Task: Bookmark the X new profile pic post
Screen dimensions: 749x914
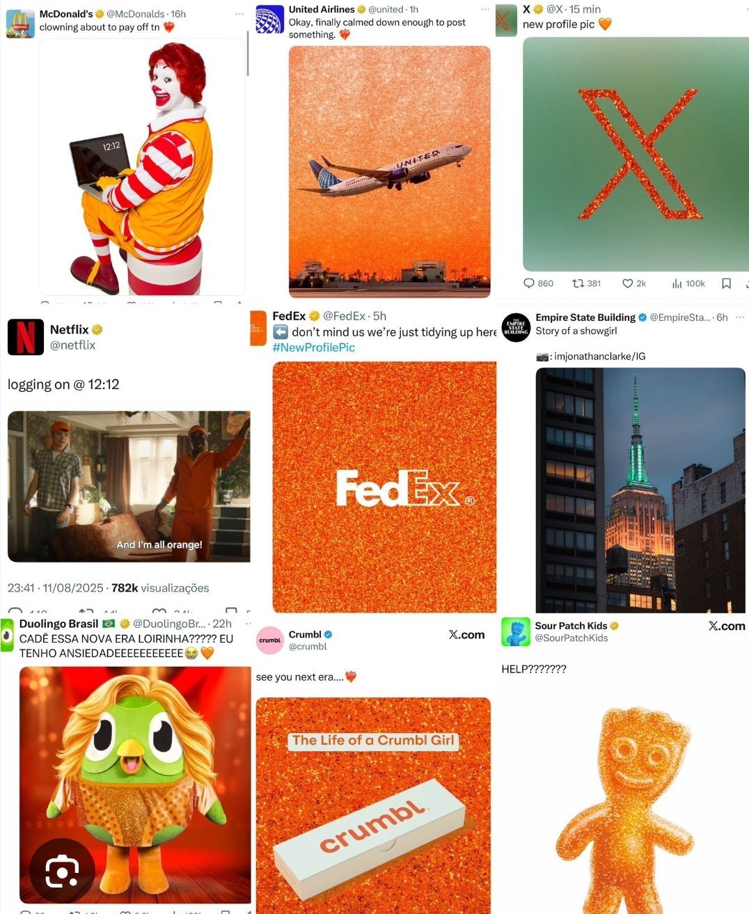Action: coord(726,283)
